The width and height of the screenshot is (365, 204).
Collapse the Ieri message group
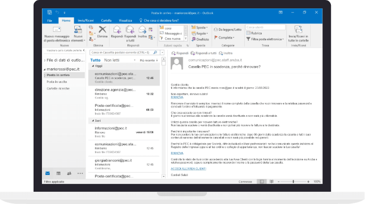tap(93, 121)
